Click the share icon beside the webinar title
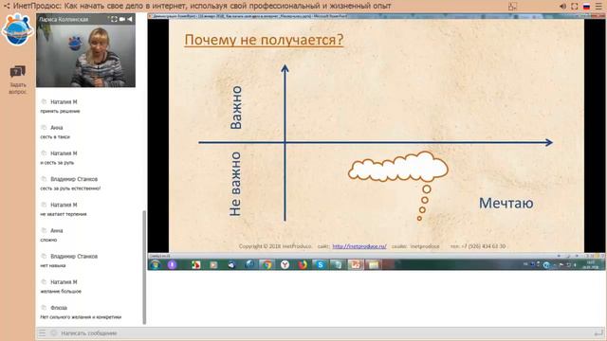Screen dimensions: 607x341 [7, 6]
